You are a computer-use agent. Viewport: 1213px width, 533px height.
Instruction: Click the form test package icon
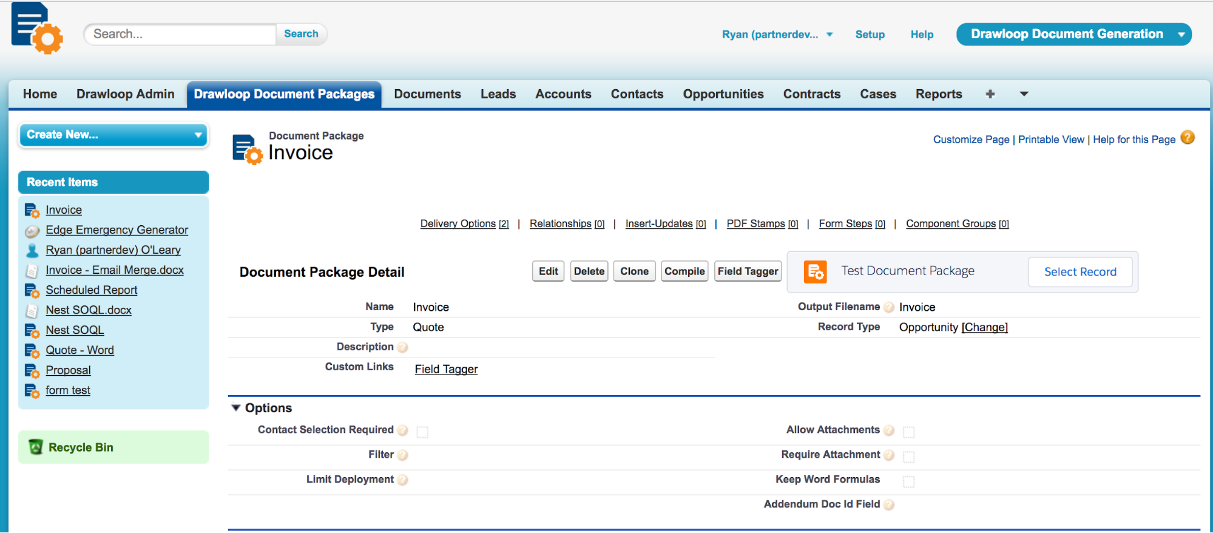click(32, 391)
